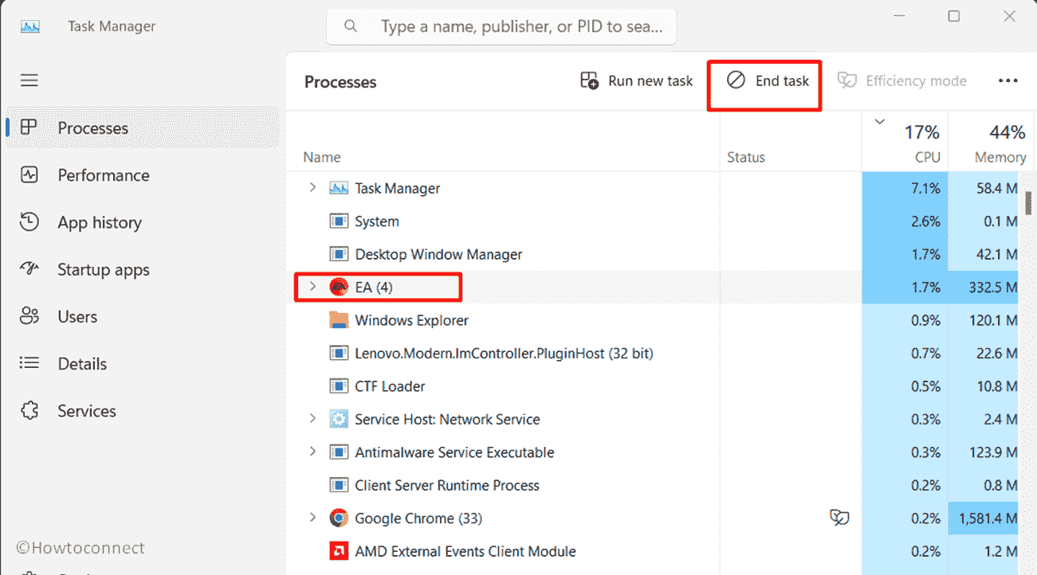Click the red EA app icon
Viewport: 1037px width, 575px height.
click(339, 287)
